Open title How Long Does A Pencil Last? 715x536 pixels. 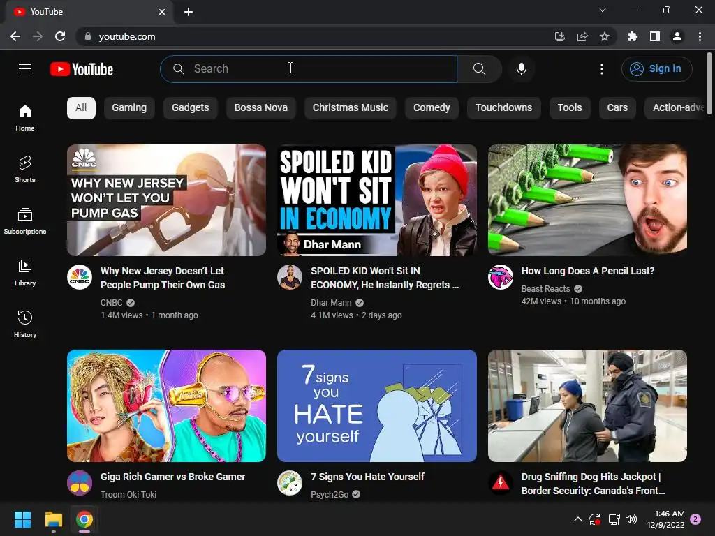588,271
